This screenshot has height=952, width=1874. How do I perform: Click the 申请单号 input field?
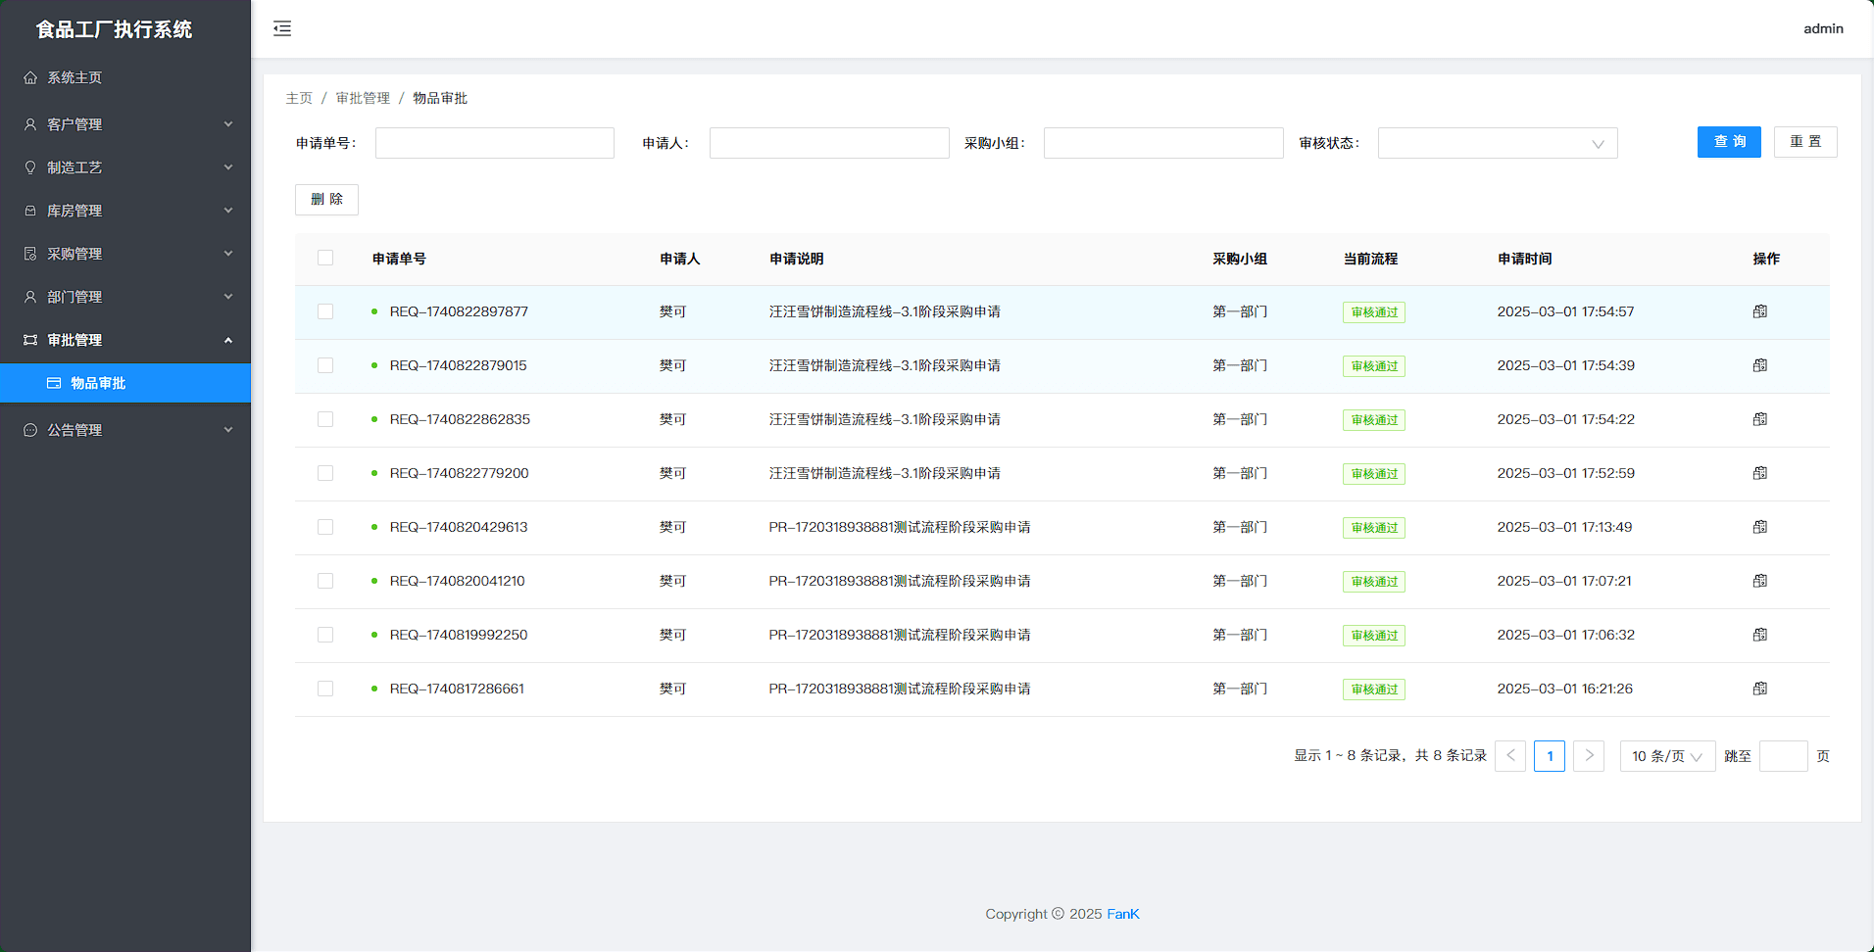494,143
